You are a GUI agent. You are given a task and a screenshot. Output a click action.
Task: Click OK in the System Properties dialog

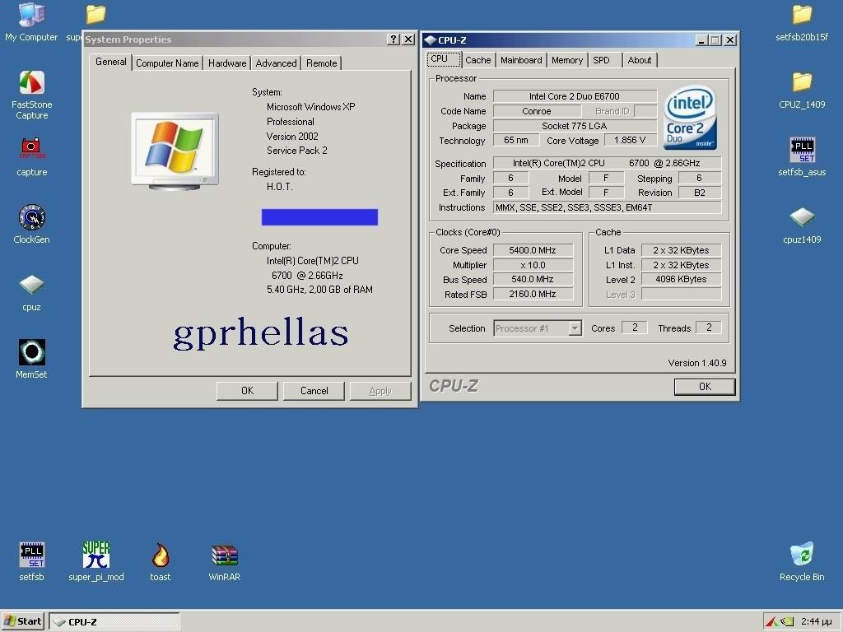pyautogui.click(x=247, y=391)
